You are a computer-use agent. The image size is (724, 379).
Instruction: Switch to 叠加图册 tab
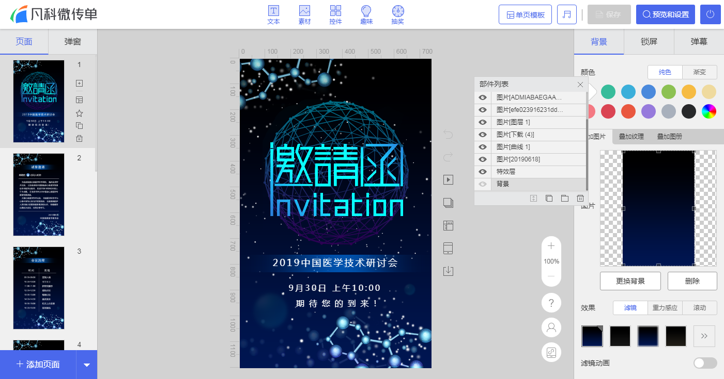[x=669, y=137]
